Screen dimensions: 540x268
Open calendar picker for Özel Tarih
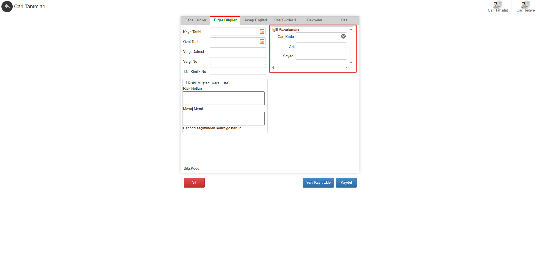pos(262,41)
